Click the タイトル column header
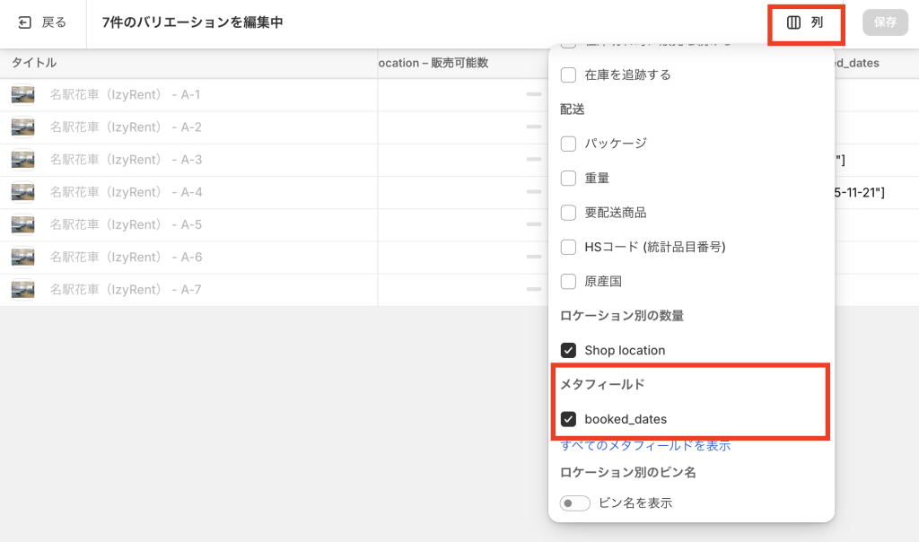Image resolution: width=919 pixels, height=542 pixels. click(x=34, y=63)
